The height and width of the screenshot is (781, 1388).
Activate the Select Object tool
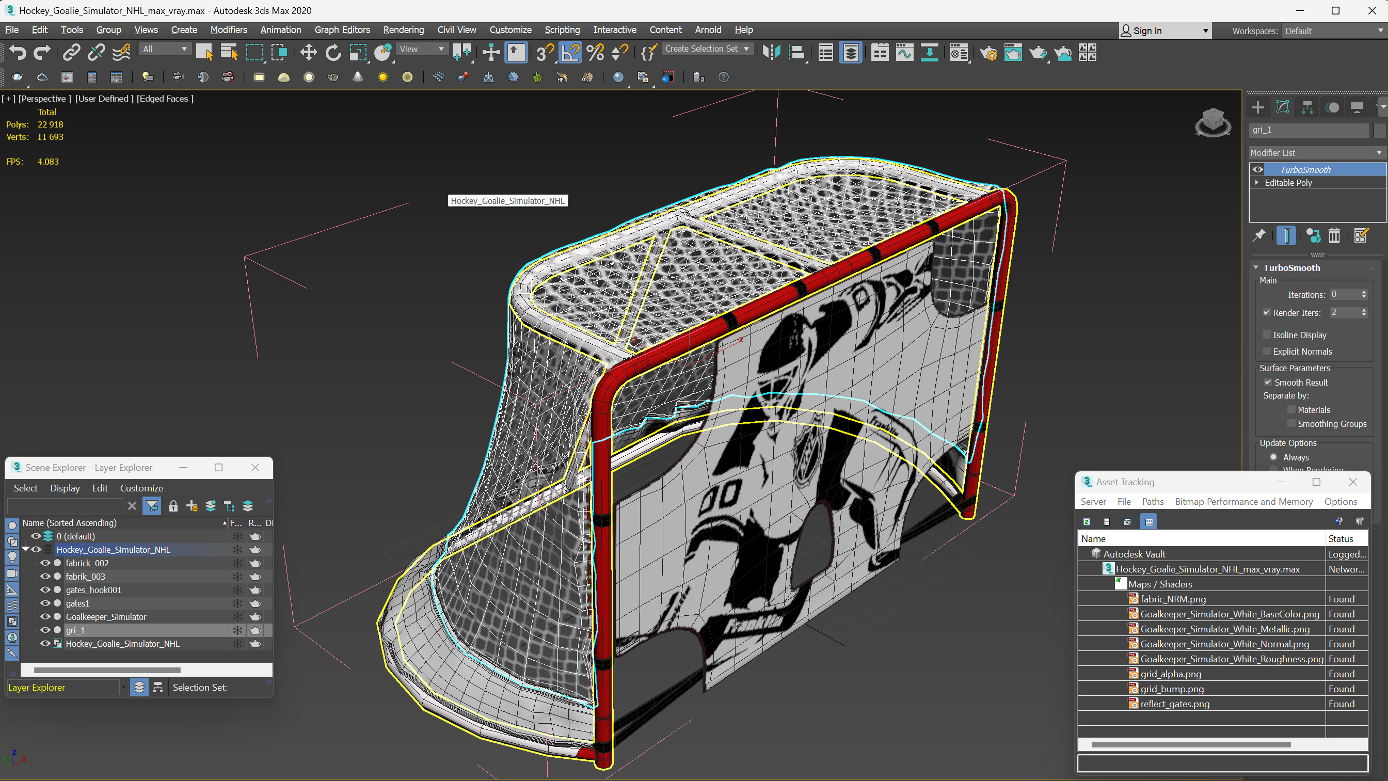point(204,52)
